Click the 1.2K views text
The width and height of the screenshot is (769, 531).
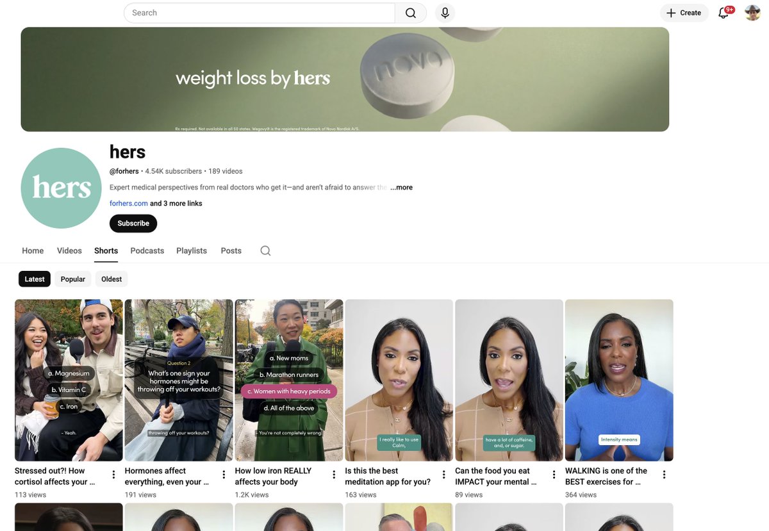[252, 495]
